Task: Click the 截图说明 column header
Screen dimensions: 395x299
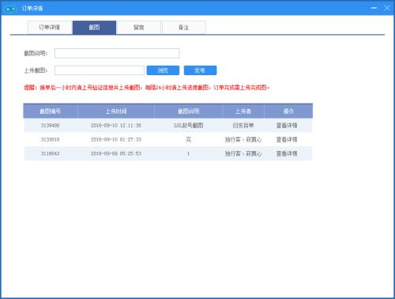Action: [x=188, y=111]
